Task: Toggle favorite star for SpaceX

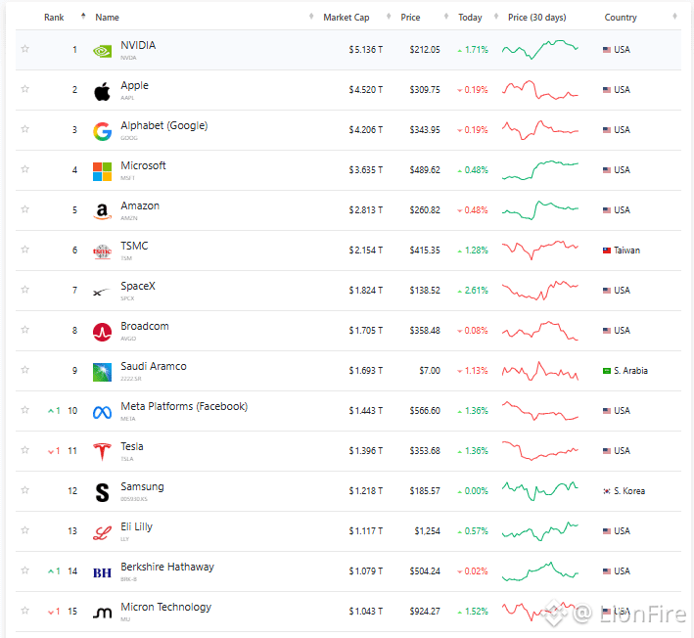Action: (25, 290)
